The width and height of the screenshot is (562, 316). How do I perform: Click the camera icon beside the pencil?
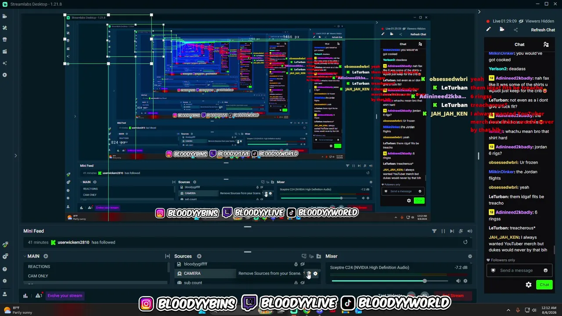(502, 29)
